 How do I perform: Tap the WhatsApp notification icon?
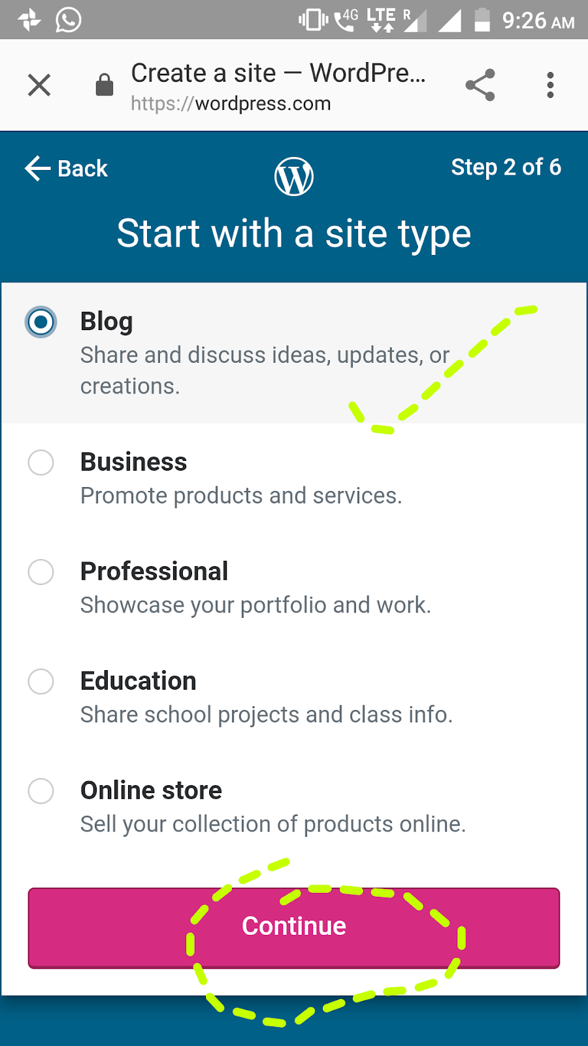pos(68,20)
